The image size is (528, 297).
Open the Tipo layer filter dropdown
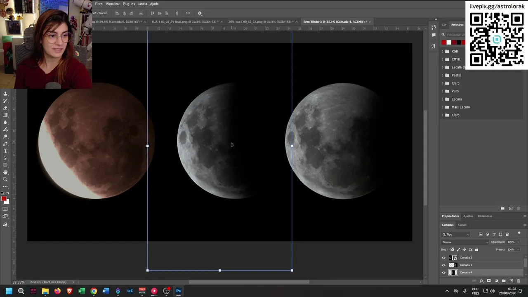pos(456,234)
